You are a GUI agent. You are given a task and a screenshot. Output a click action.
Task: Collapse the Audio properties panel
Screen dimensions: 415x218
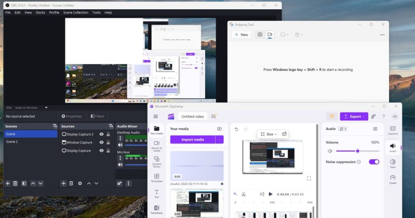point(375,129)
